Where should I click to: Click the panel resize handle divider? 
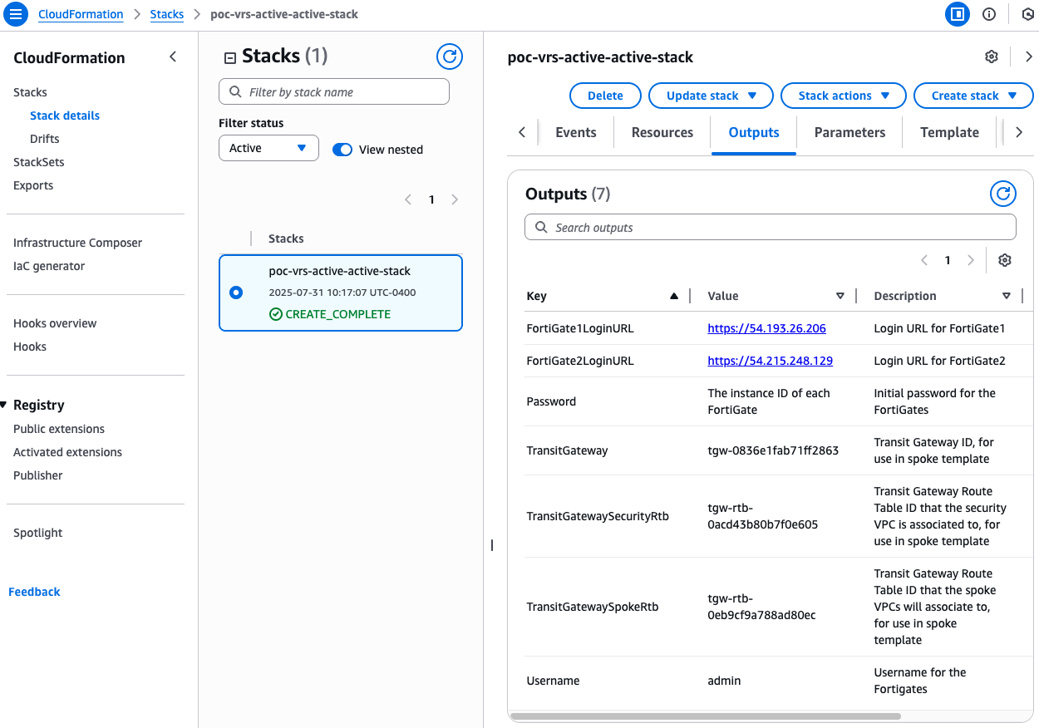tap(492, 545)
